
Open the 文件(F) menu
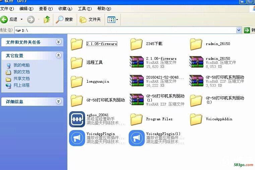7,9
